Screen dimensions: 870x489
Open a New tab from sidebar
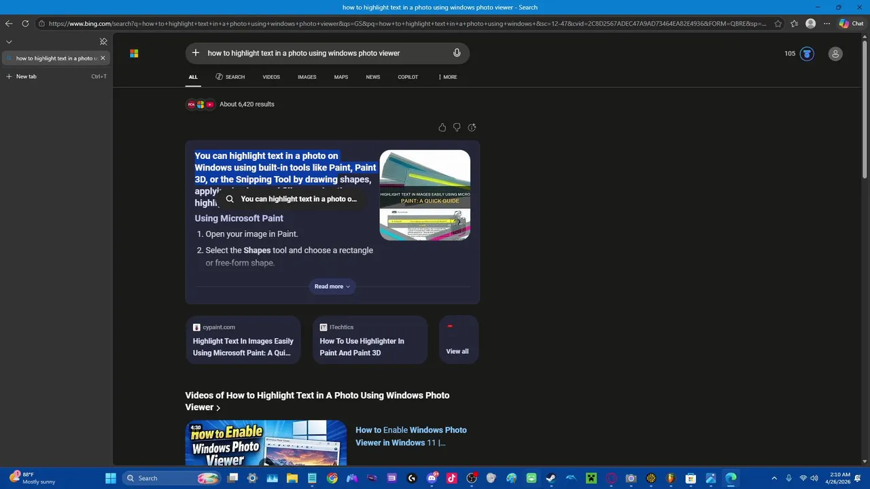click(55, 76)
